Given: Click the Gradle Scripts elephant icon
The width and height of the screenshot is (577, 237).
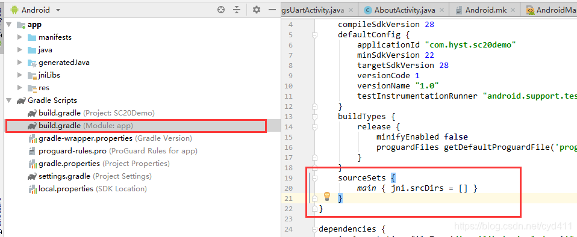Looking at the screenshot, I should (x=21, y=100).
